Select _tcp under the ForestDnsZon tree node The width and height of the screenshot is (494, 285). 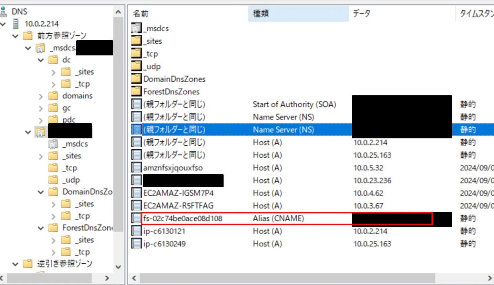point(82,252)
